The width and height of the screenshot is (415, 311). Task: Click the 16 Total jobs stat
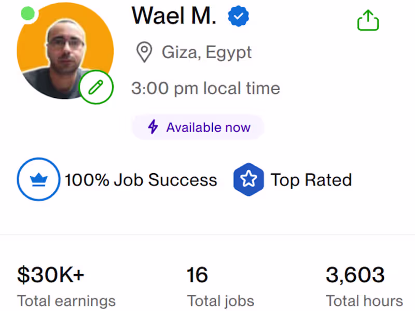[x=197, y=275]
